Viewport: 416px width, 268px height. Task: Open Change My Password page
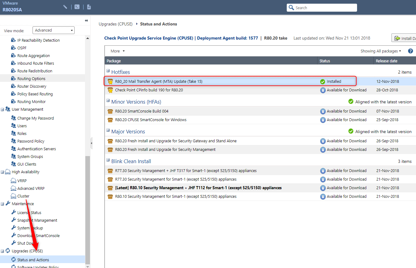click(x=36, y=118)
